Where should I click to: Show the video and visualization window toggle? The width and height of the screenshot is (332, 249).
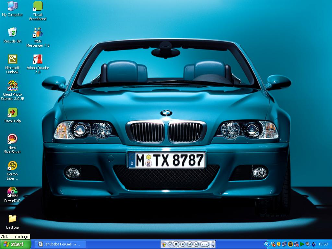[213, 242]
